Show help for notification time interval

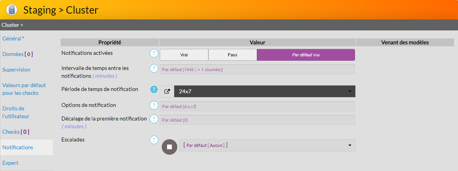tap(154, 68)
